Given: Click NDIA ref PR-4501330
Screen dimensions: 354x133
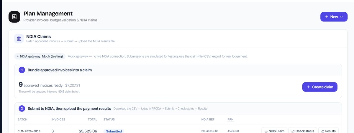Looking at the screenshot, I should tap(209, 131).
